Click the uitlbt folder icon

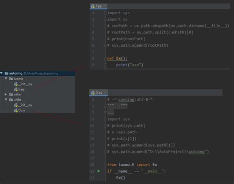(x=11, y=100)
